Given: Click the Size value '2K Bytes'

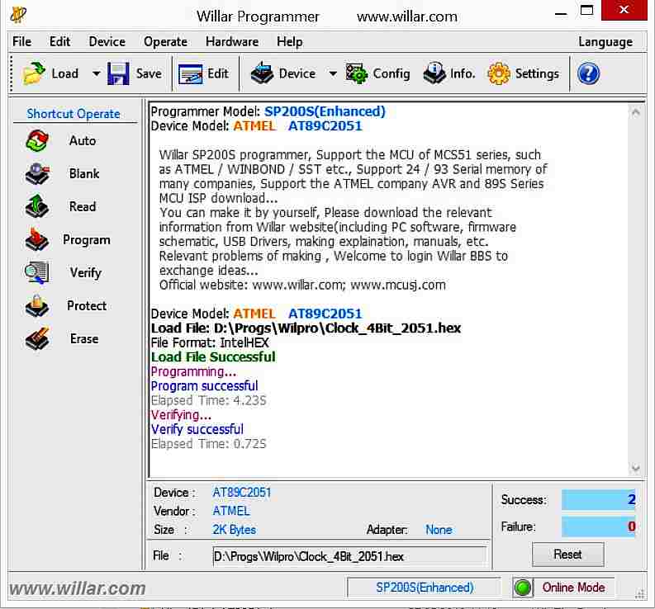Looking at the screenshot, I should pyautogui.click(x=234, y=530).
